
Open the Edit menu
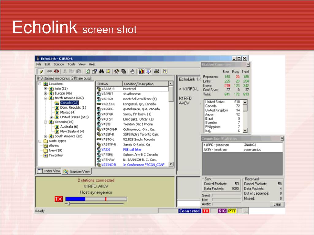[x=48, y=64]
